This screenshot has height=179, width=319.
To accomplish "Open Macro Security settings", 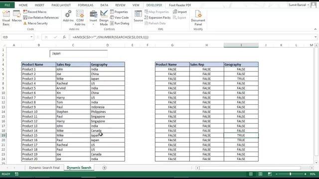I will pos(35,23).
